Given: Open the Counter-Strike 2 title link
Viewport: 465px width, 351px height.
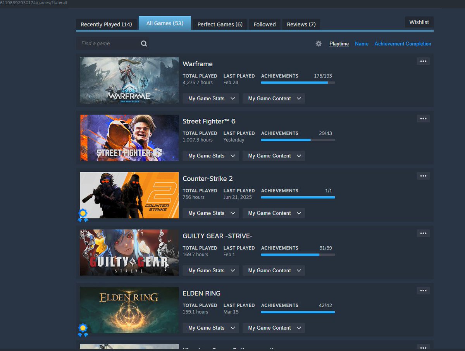Looking at the screenshot, I should point(208,179).
